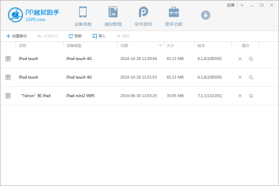
Task: Click the 操作 column header
Action: [x=245, y=46]
